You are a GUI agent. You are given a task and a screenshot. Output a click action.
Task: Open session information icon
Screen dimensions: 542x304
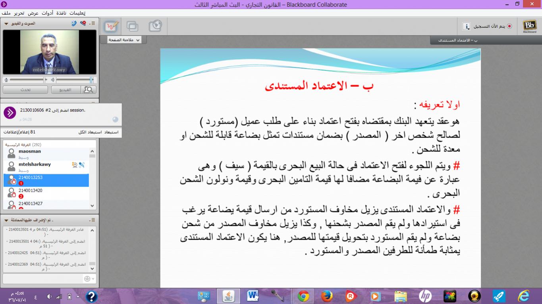(x=467, y=27)
